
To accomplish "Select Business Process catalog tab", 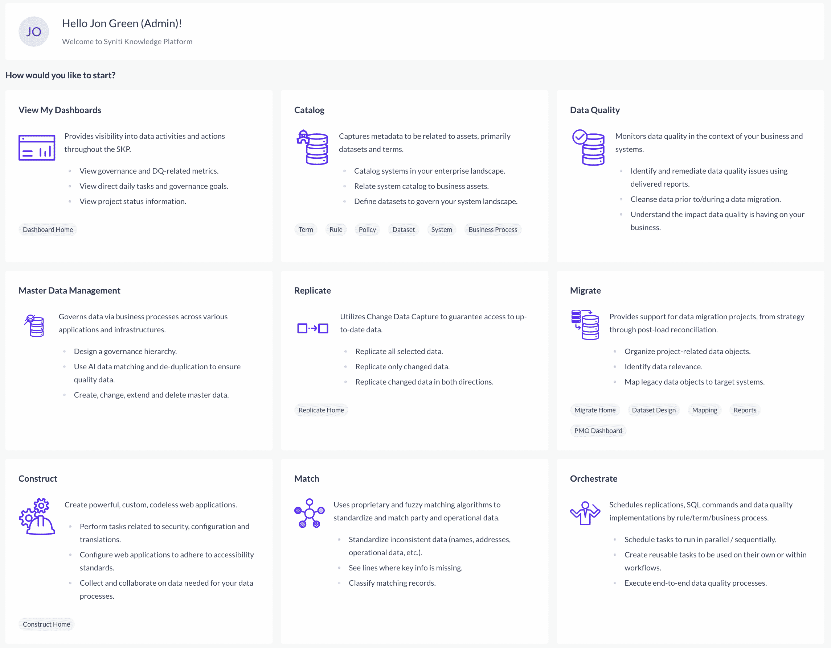I will click(493, 229).
